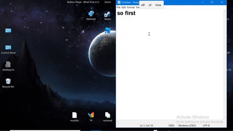The width and height of the screenshot is (233, 131).
Task: Click Notepad vertical scrollbar down arrow
Action: (225, 118)
